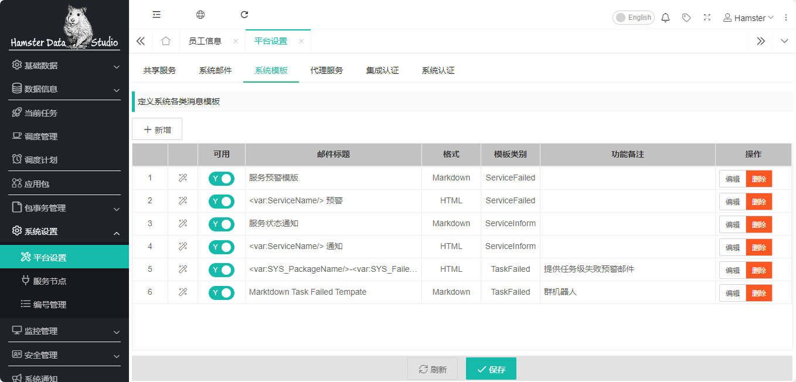Viewport: 796px width, 382px height.
Task: Expand 包事务管理 sidebar menu
Action: point(64,208)
